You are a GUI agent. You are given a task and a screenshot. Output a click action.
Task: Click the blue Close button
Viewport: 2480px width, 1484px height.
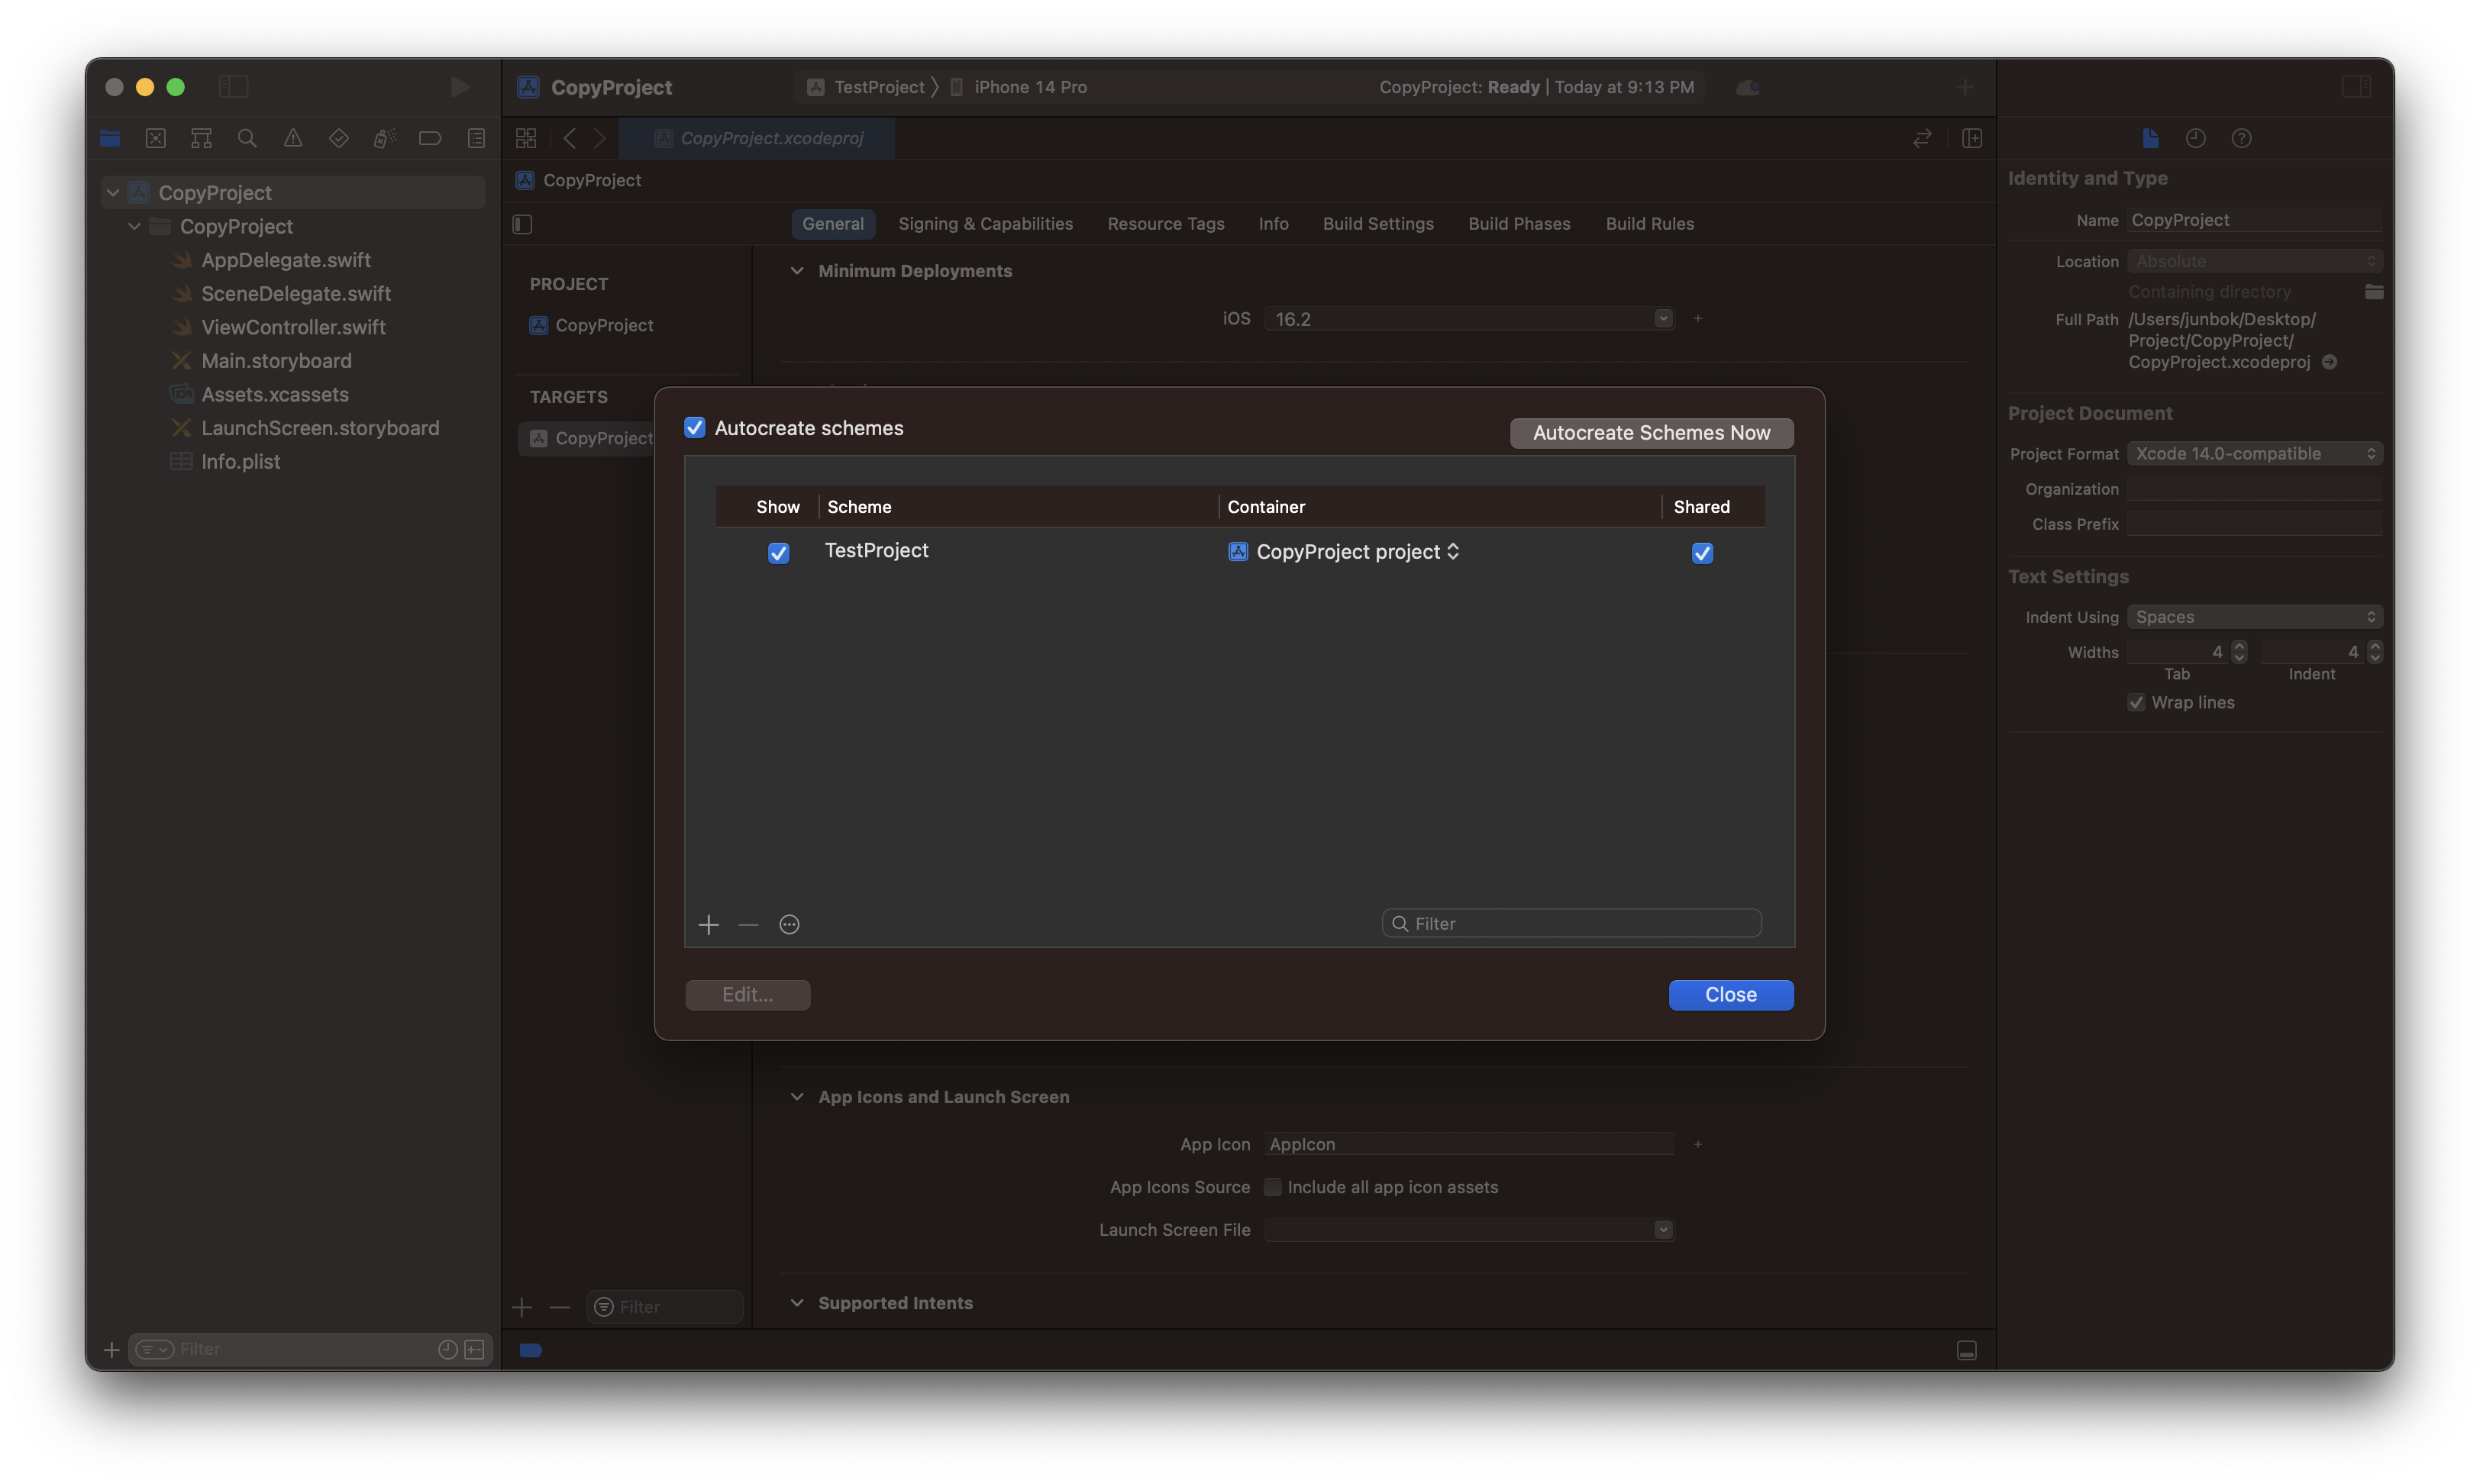click(1730, 995)
